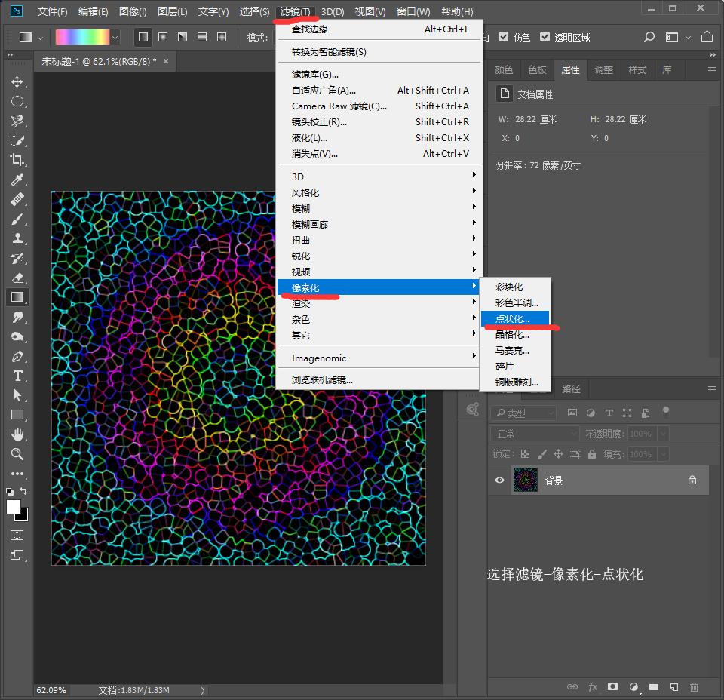Click the white foreground color swatch

pos(14,507)
